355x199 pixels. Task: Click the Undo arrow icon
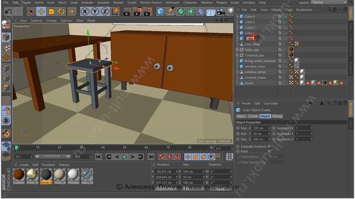pos(8,11)
